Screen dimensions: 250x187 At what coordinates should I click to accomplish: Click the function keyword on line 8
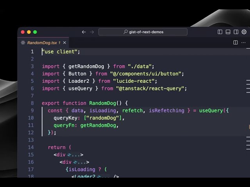pyautogui.click(x=74, y=103)
